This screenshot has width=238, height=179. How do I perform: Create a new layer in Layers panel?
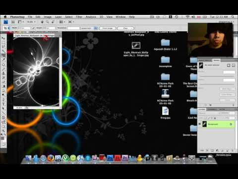228,151
